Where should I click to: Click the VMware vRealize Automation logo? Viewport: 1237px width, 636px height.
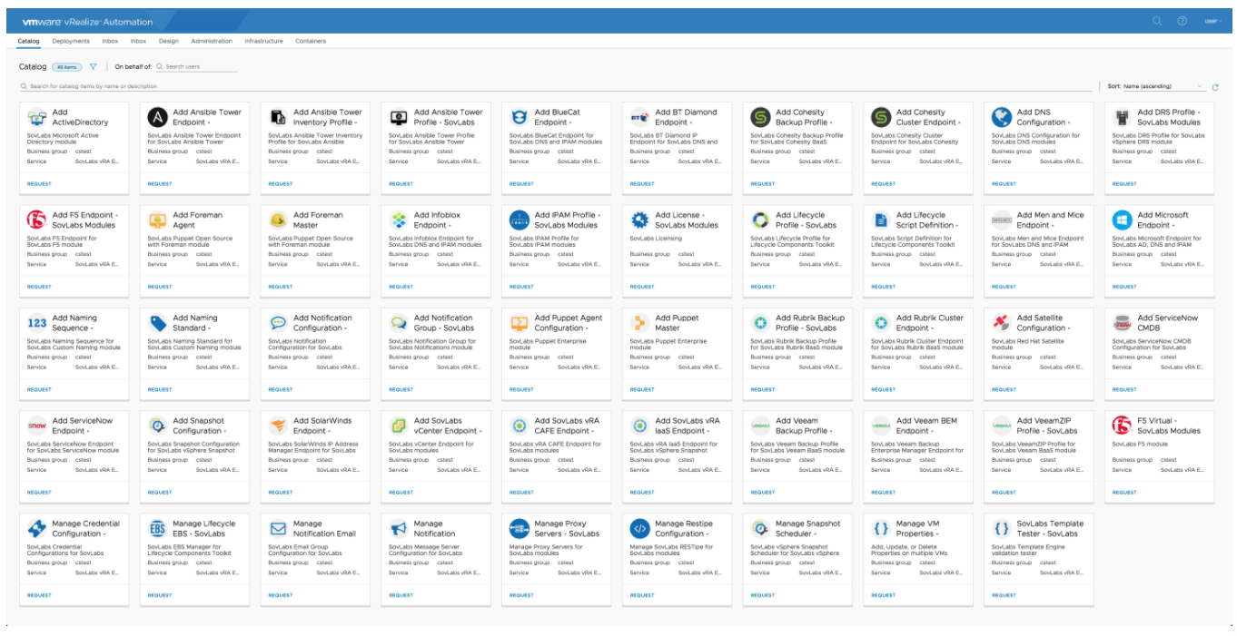[x=87, y=21]
